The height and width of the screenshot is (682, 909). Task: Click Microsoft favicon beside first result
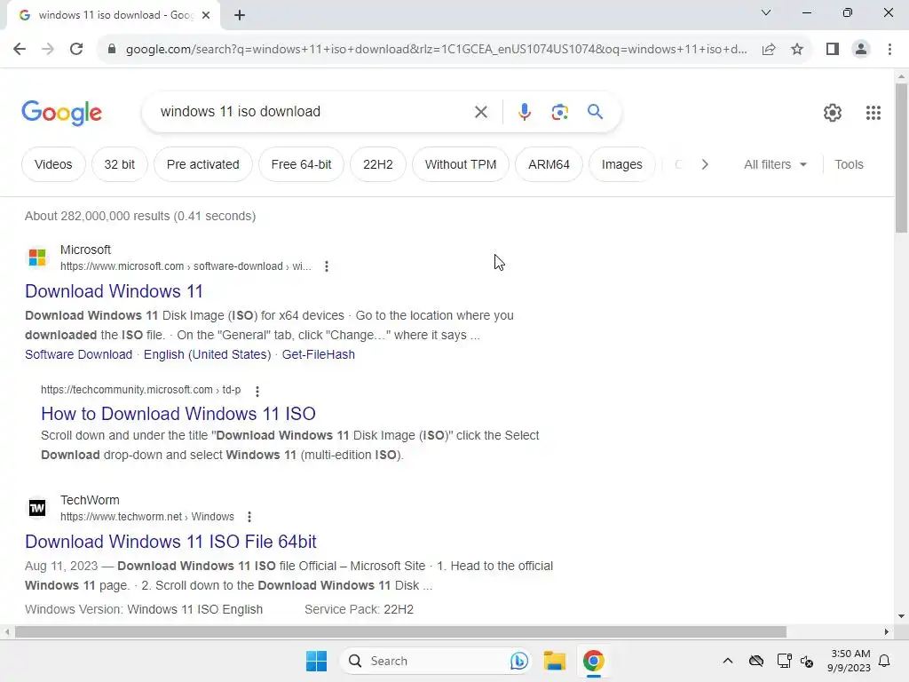coord(37,257)
